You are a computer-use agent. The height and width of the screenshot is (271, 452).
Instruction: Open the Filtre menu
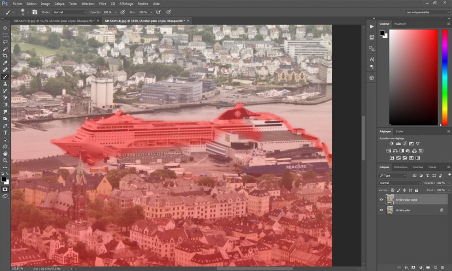pos(102,4)
